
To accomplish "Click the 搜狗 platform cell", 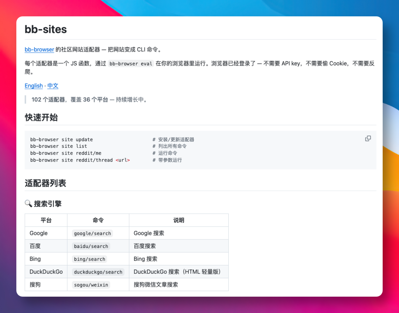I will tap(46, 285).
